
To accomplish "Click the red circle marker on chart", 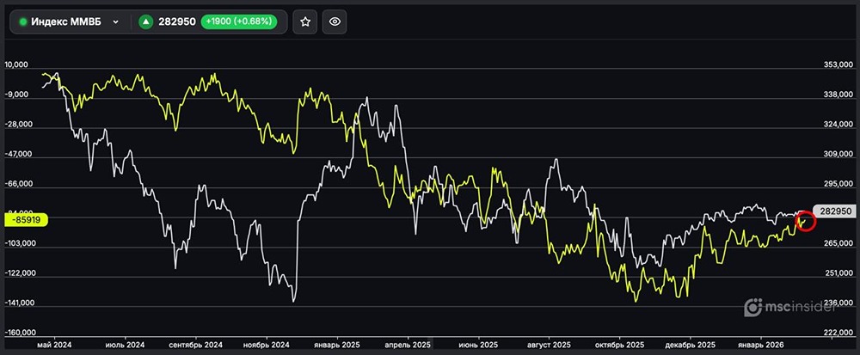I will click(x=805, y=220).
